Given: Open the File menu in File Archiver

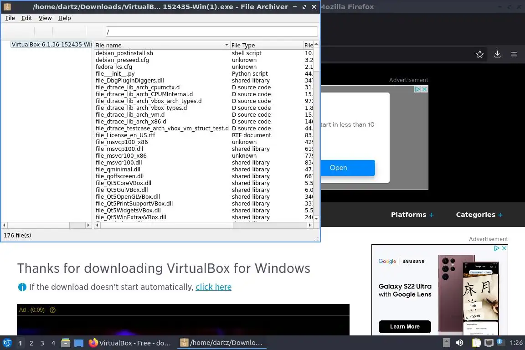Looking at the screenshot, I should 10,18.
